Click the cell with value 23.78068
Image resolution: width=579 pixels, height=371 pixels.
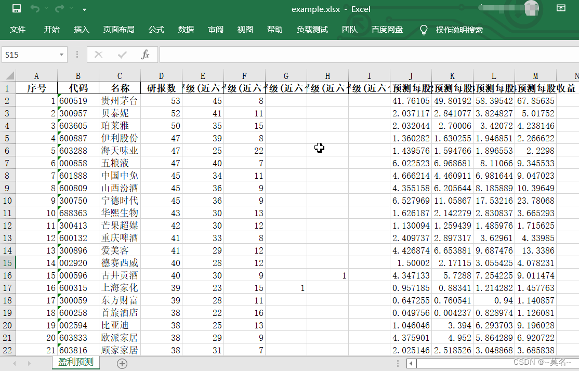535,201
